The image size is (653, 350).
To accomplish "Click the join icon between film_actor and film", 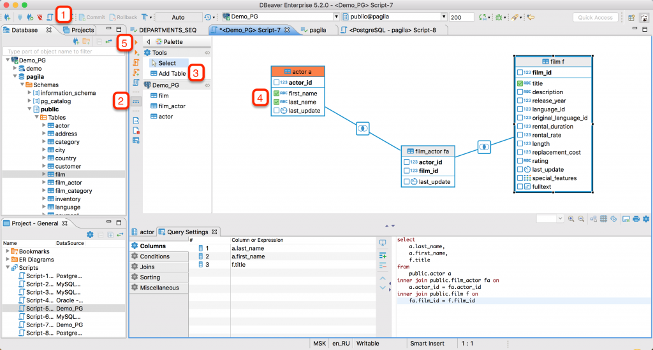I will (484, 147).
